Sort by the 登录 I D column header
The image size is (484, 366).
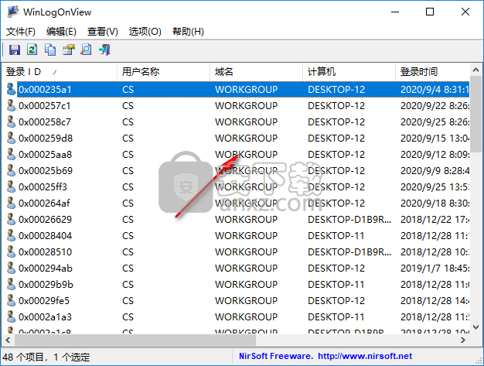[60, 72]
